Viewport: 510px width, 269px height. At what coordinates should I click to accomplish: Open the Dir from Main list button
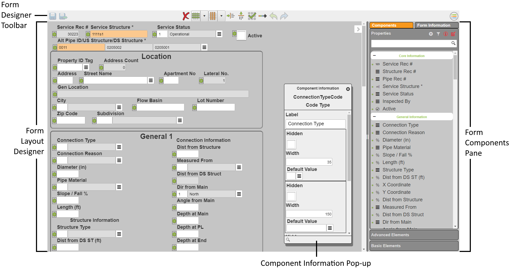click(x=239, y=194)
